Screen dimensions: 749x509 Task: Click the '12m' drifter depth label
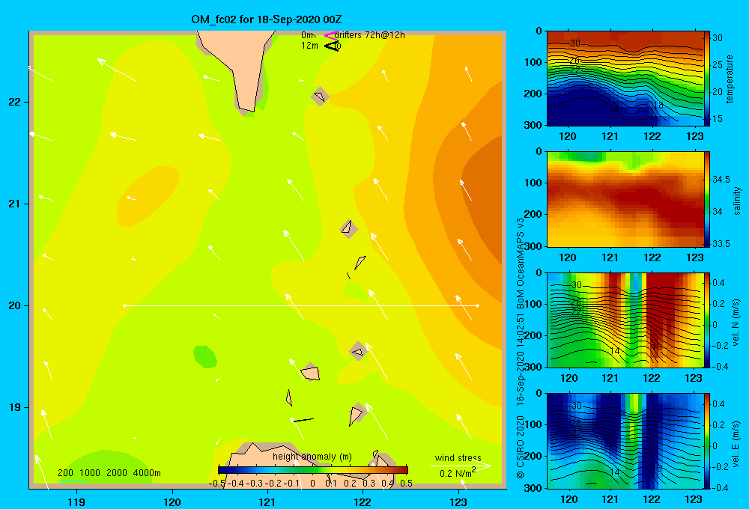click(x=309, y=46)
